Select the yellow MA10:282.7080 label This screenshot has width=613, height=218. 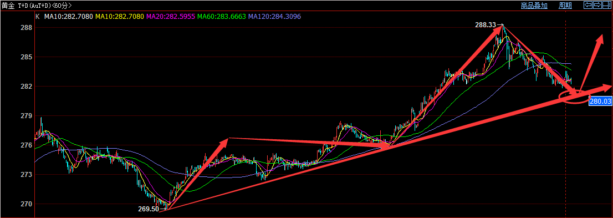tap(120, 17)
